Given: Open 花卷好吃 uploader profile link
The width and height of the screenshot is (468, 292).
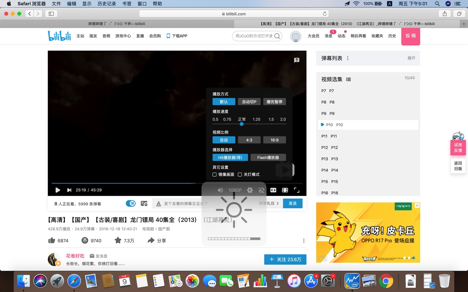Looking at the screenshot, I should point(75,256).
